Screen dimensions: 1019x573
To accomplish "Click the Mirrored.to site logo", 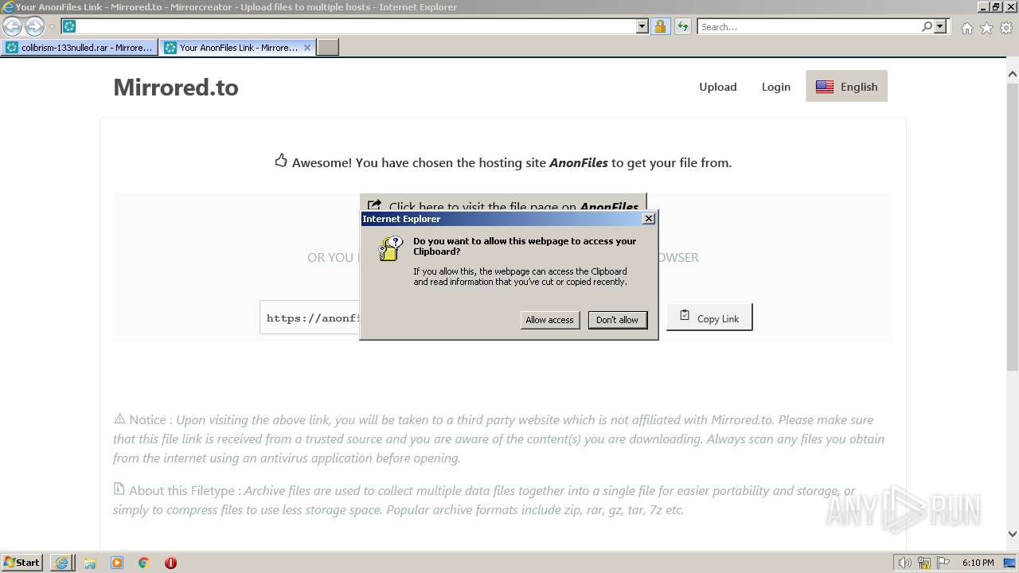I will [x=176, y=87].
